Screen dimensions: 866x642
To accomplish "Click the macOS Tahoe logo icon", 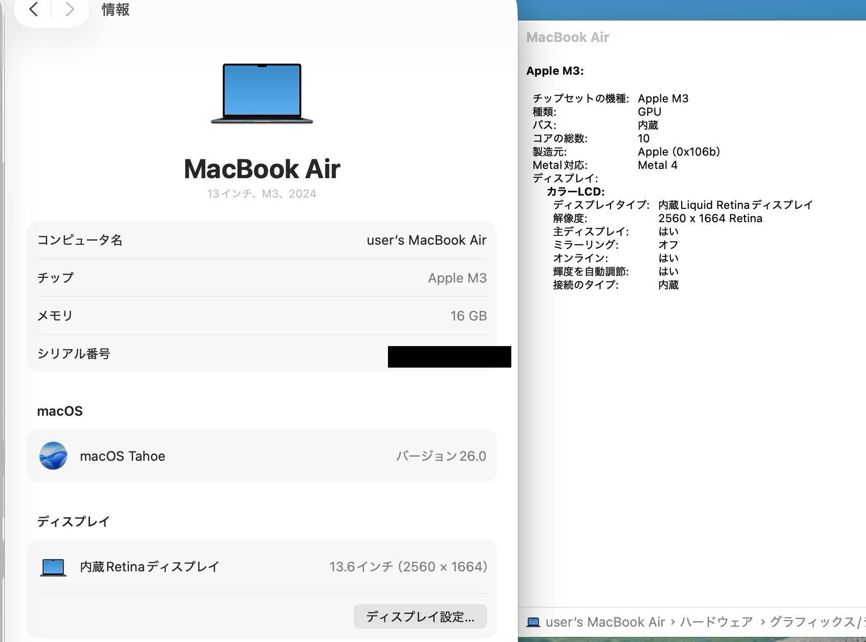I will 53,456.
